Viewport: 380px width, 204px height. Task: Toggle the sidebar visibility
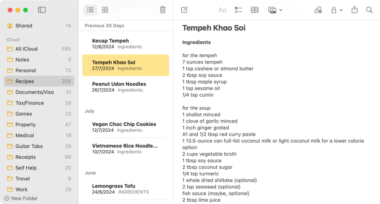pyautogui.click(x=42, y=10)
